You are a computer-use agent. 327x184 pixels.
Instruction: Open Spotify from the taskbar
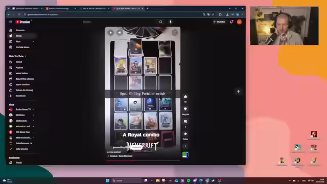pyautogui.click(x=189, y=180)
